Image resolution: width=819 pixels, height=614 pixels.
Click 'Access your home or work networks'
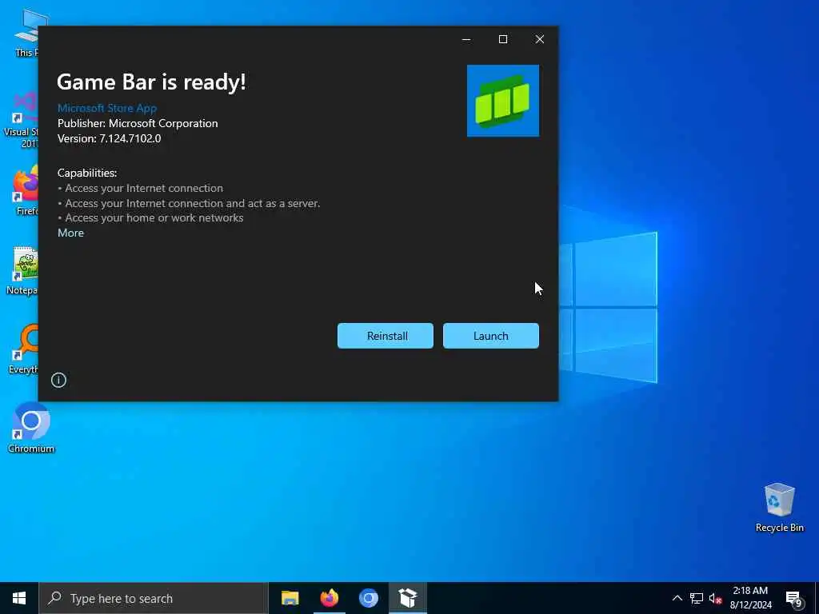(154, 217)
